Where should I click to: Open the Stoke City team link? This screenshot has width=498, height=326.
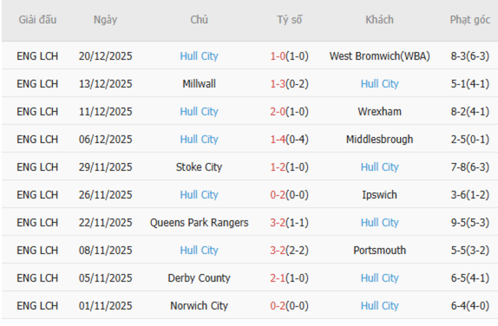coord(199,167)
